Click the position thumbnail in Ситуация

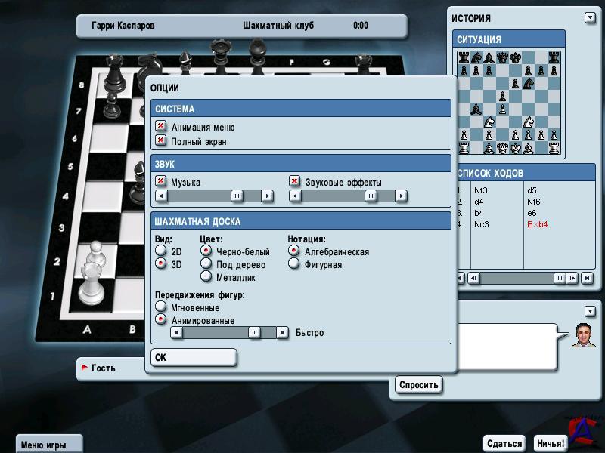(509, 102)
